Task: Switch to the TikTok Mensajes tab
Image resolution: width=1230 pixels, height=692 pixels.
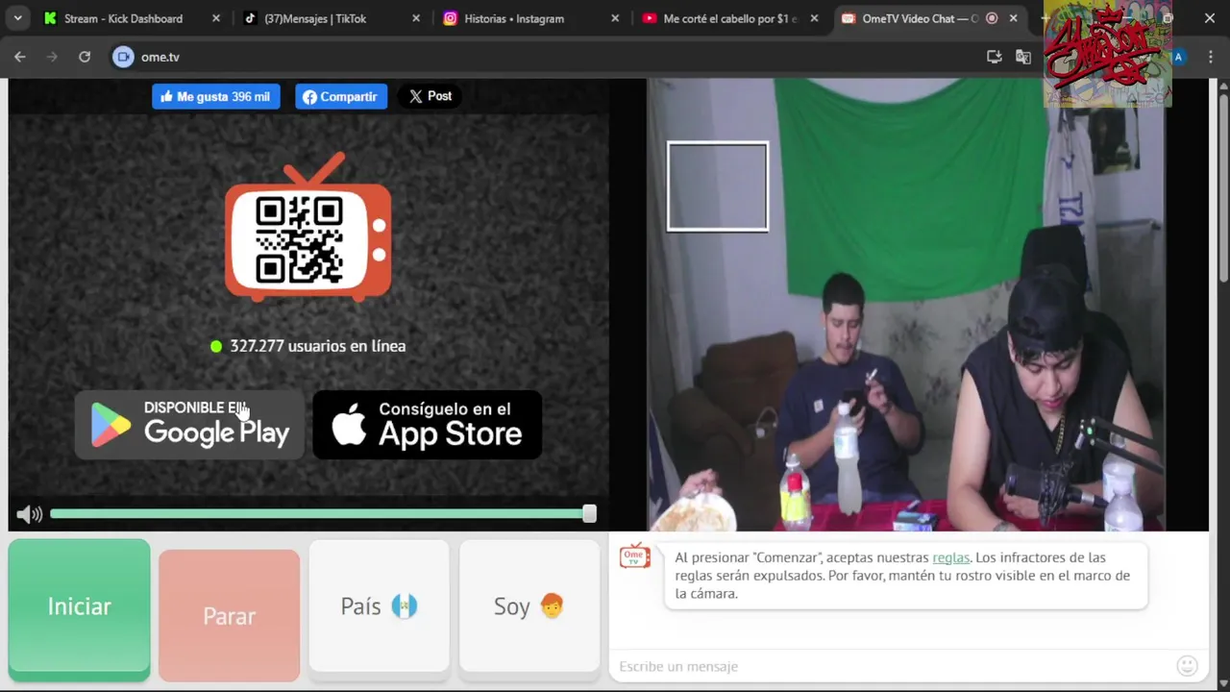Action: pyautogui.click(x=331, y=18)
